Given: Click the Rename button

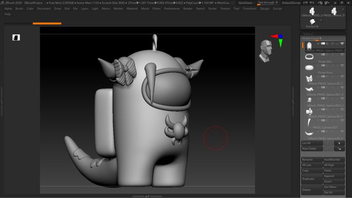Looking at the screenshot, I should tap(312, 160).
